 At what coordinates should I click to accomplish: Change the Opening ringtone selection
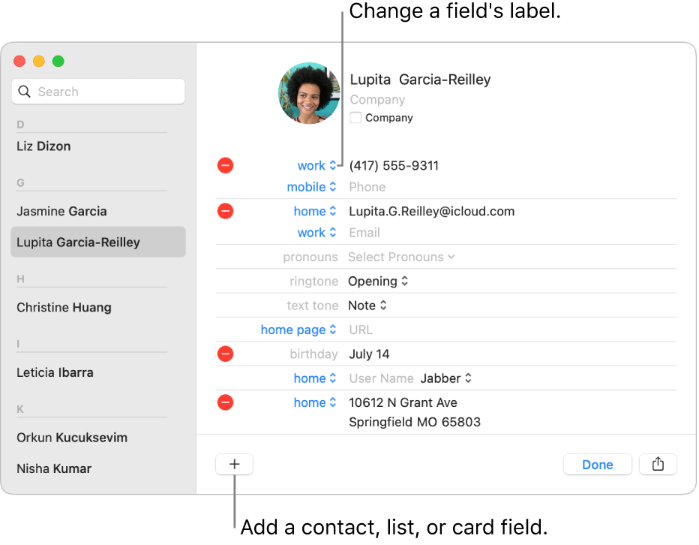coord(379,282)
